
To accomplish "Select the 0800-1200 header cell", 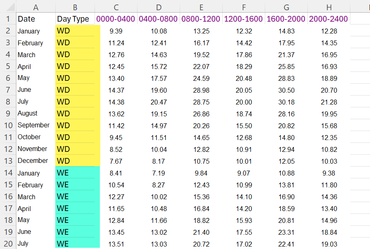I will click(x=201, y=19).
